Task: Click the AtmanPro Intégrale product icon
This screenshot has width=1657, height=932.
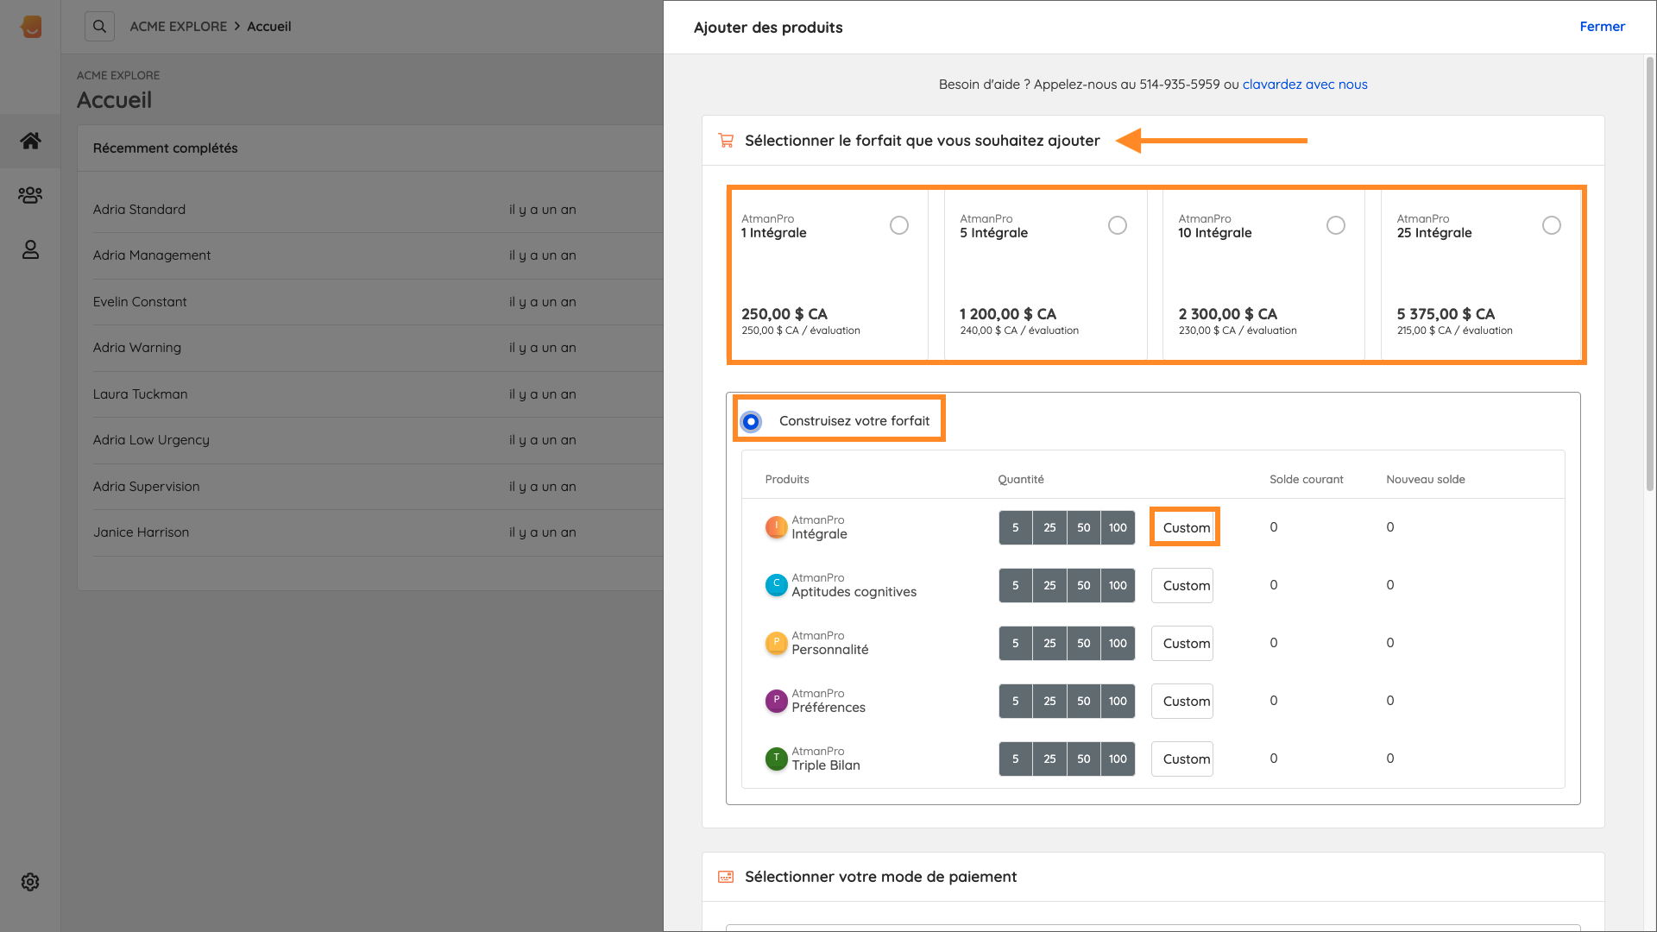Action: point(776,526)
